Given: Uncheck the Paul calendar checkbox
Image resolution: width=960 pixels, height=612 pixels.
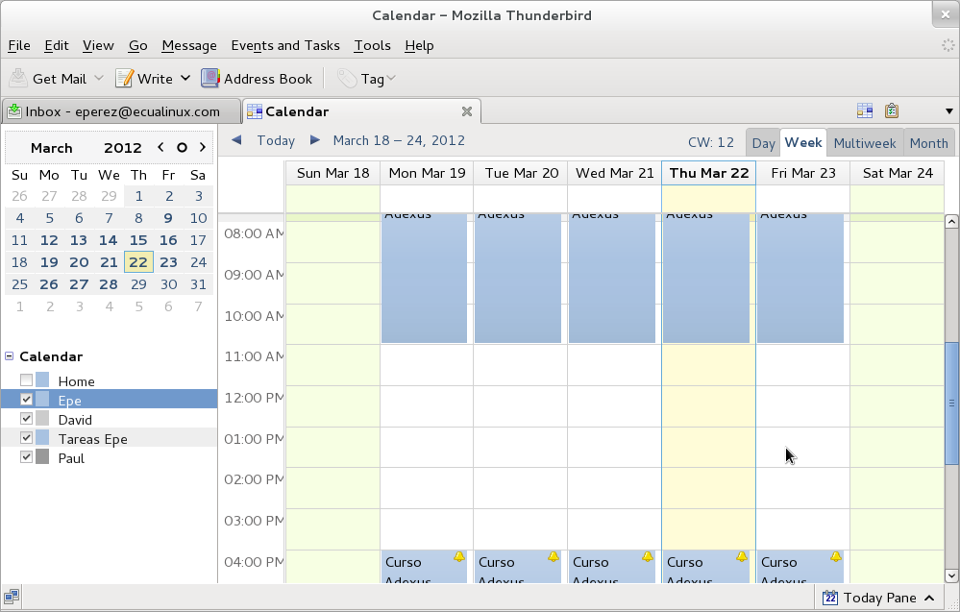Looking at the screenshot, I should (26, 456).
